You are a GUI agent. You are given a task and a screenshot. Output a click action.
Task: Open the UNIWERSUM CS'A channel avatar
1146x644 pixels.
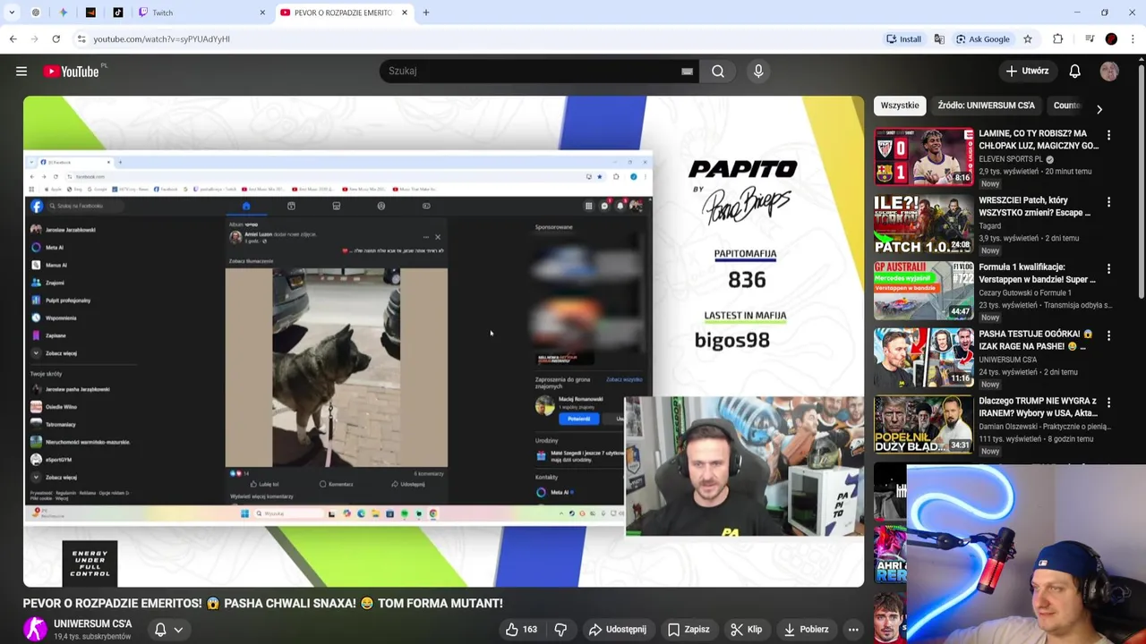pos(35,630)
